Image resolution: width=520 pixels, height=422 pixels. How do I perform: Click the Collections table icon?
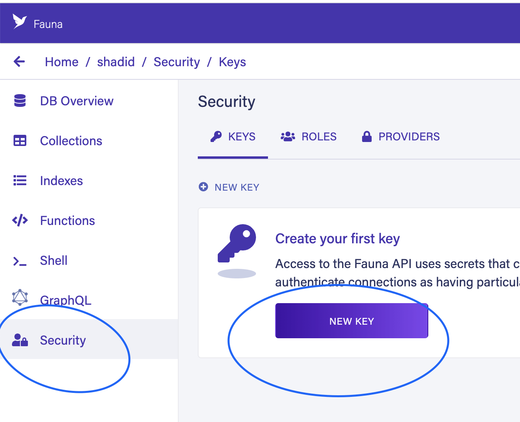tap(20, 141)
